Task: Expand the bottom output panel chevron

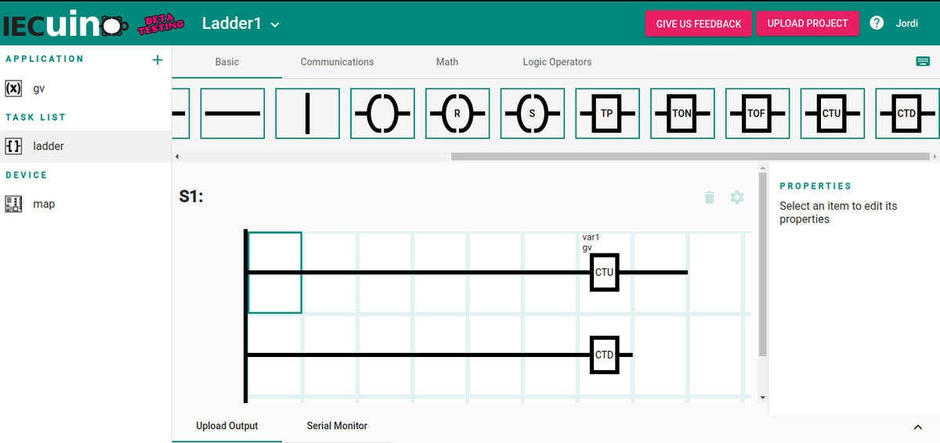Action: coord(918,427)
